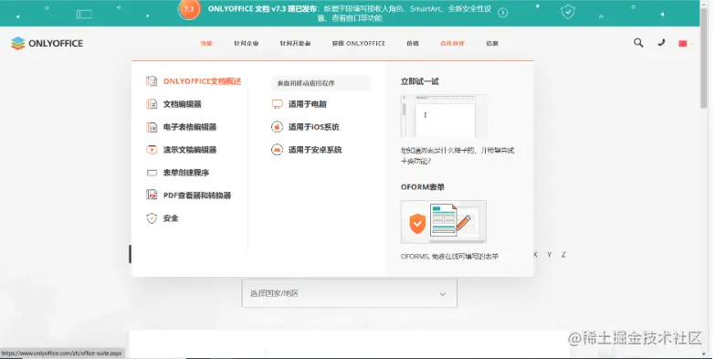Open the 针对企业 menu
This screenshot has width=715, height=359.
[x=247, y=43]
